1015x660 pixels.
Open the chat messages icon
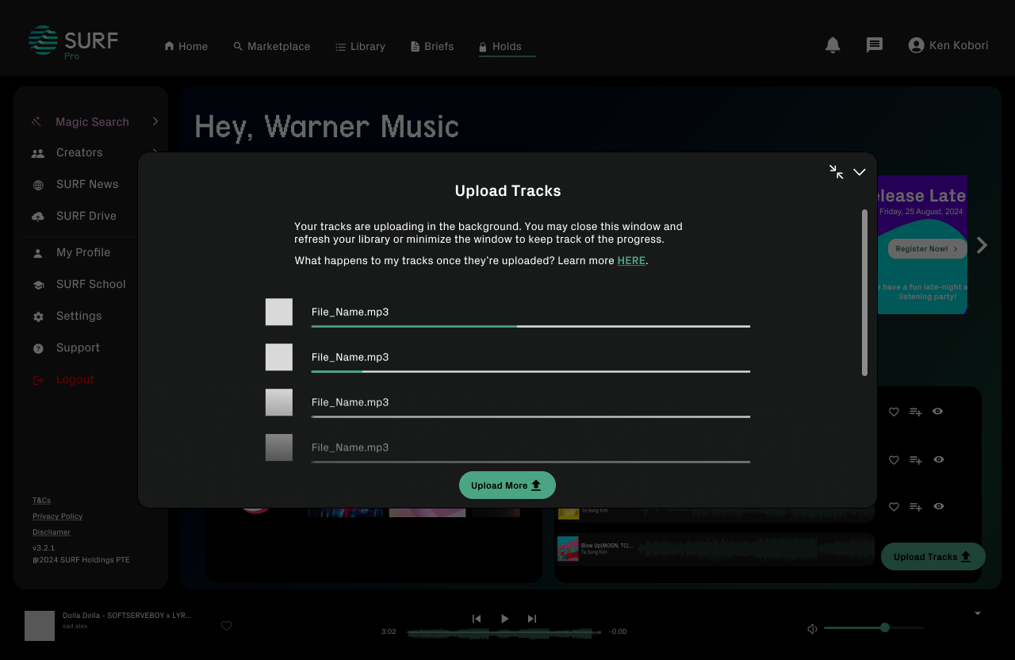click(x=875, y=45)
